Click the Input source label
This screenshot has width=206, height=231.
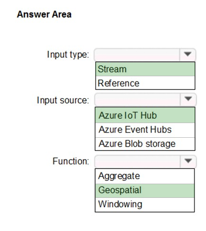pyautogui.click(x=63, y=100)
